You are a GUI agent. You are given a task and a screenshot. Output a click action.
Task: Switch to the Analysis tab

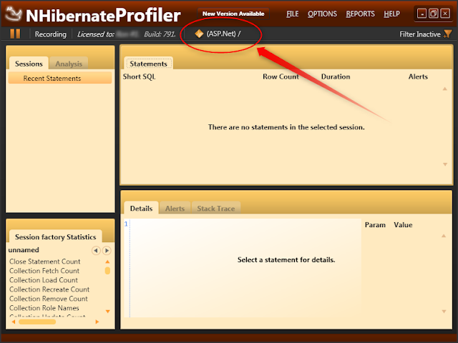click(x=69, y=64)
